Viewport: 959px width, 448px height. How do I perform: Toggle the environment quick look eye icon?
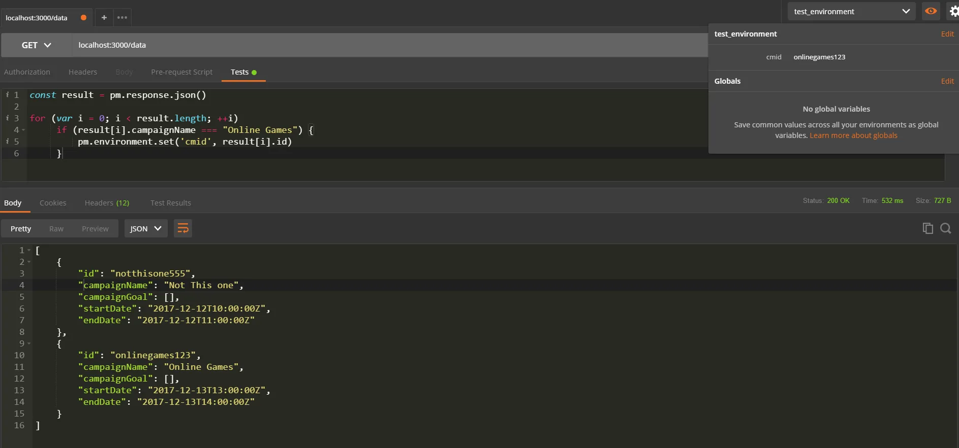[x=931, y=11]
